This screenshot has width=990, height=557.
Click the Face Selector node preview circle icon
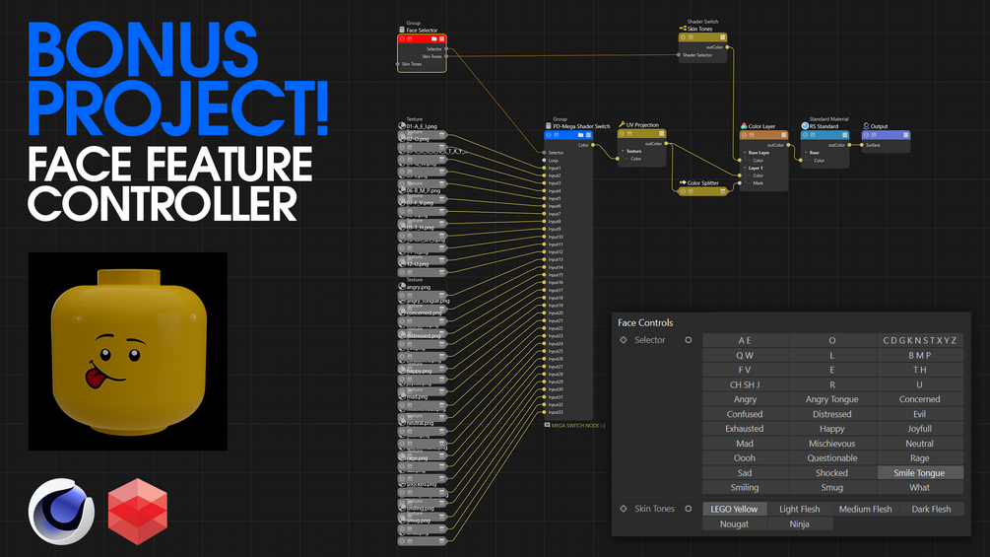(402, 38)
